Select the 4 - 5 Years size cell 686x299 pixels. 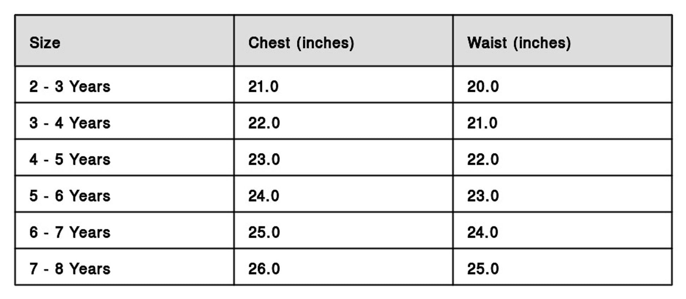[70, 159]
